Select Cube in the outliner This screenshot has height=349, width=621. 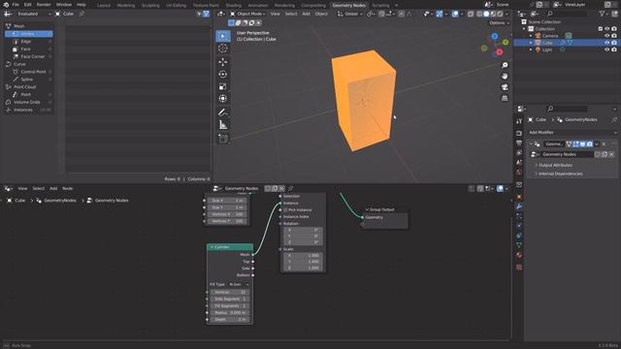(547, 43)
